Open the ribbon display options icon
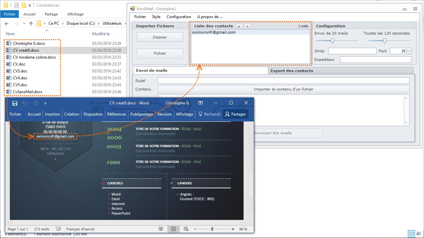Screen dimensions: 424x238 coord(200,103)
